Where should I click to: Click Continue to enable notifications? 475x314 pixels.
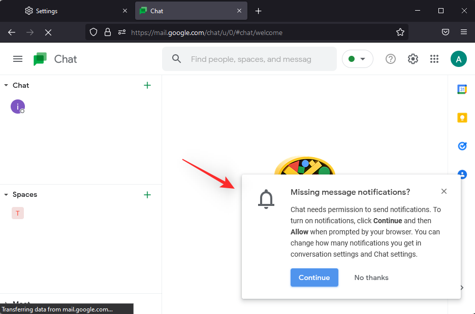point(314,277)
